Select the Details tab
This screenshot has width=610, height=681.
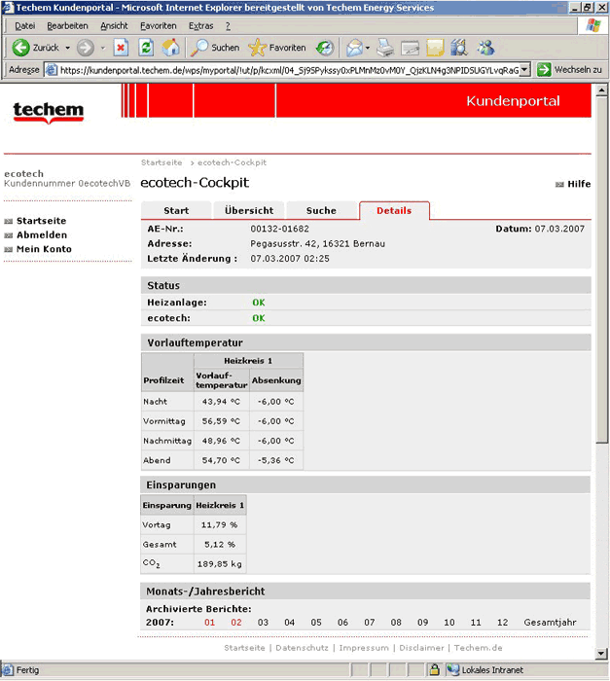click(394, 211)
